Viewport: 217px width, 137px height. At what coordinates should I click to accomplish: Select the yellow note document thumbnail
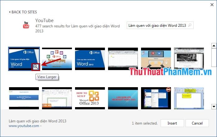click(189, 98)
